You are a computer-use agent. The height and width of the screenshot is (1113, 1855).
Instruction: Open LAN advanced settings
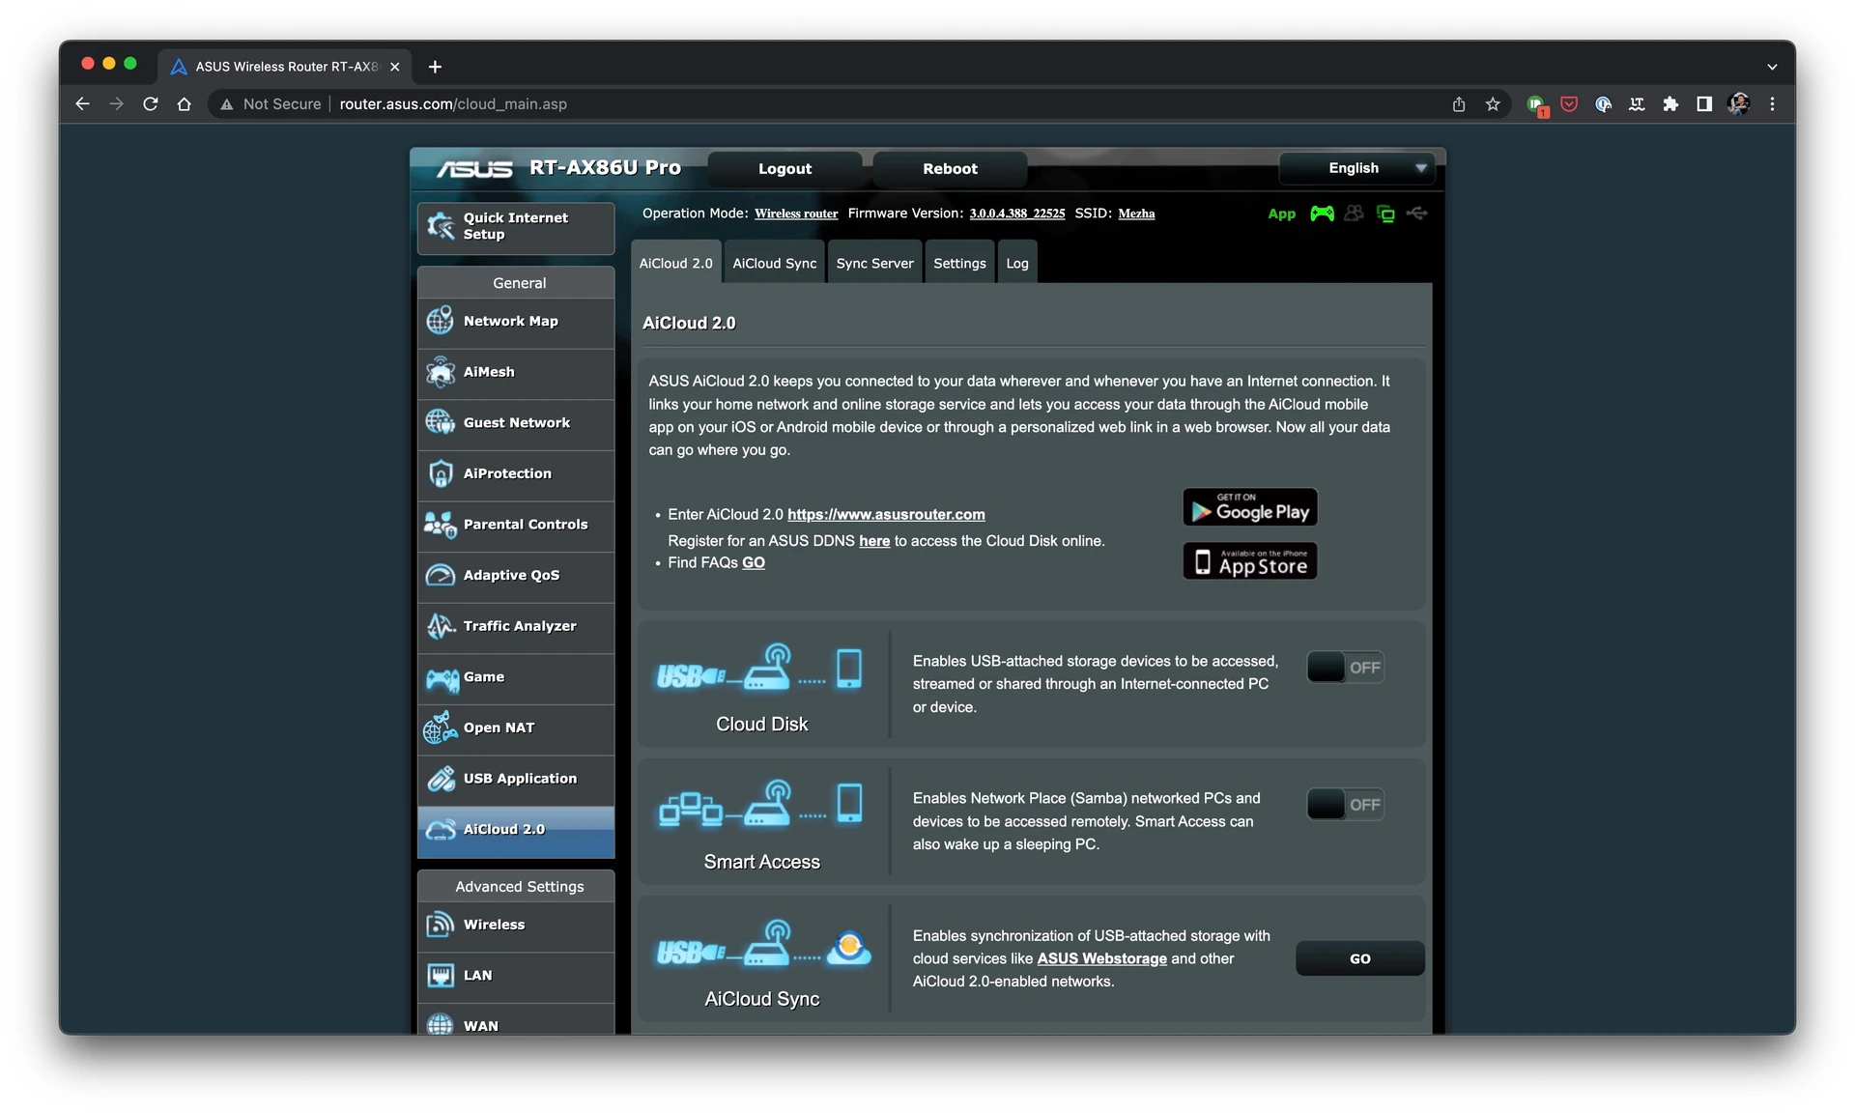pyautogui.click(x=516, y=976)
